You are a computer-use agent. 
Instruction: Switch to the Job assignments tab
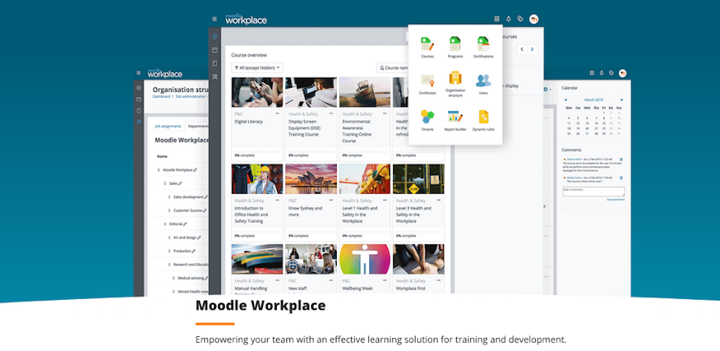tap(168, 126)
